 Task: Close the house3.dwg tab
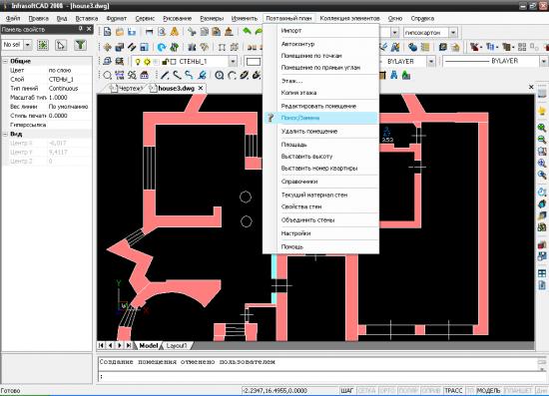click(201, 88)
